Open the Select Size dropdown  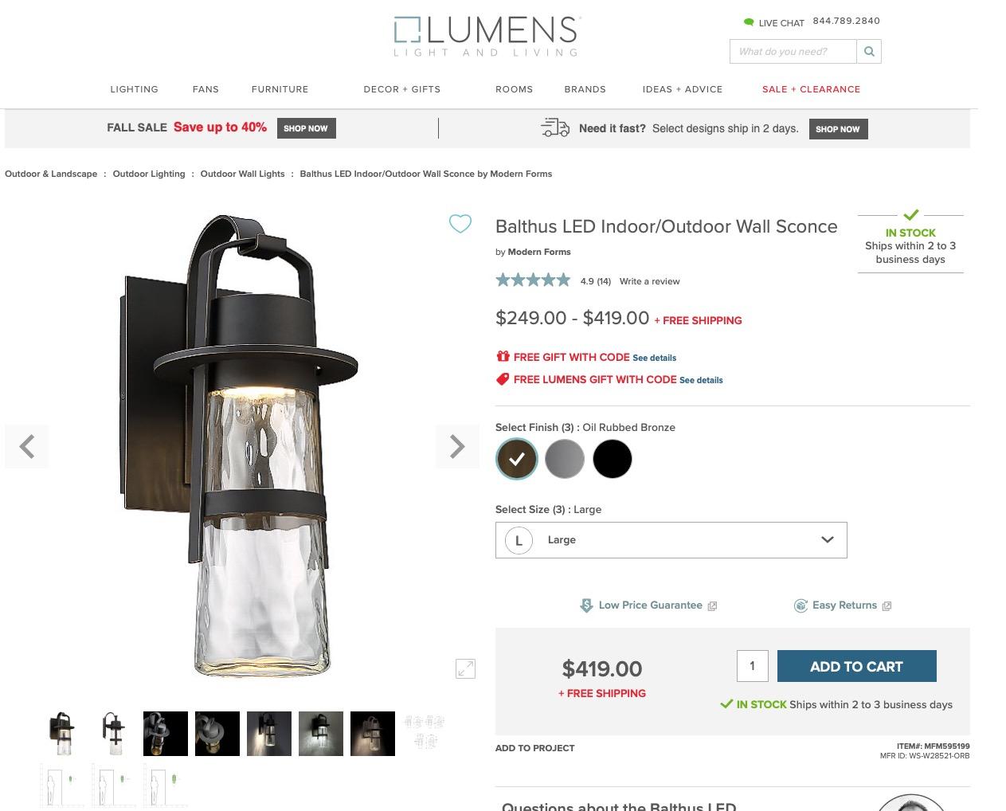[x=671, y=540]
